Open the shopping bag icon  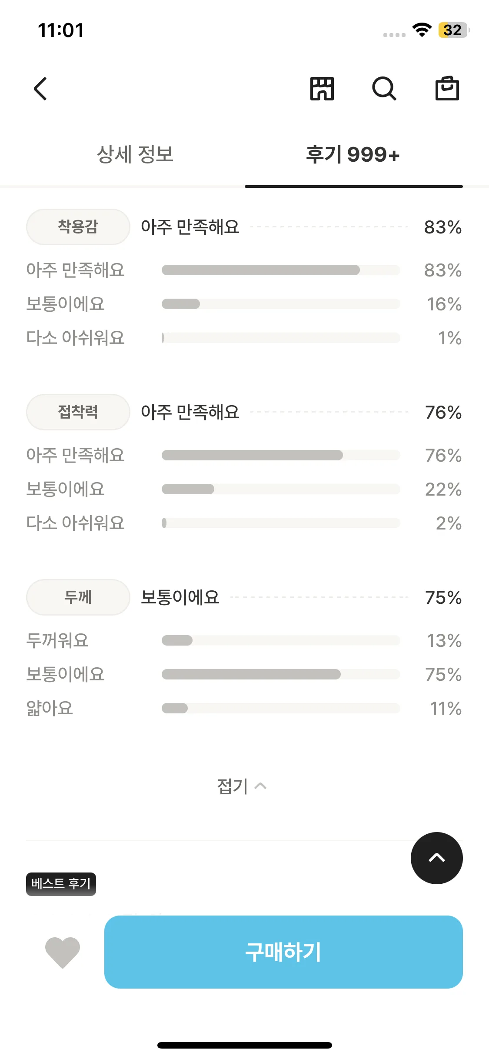tap(447, 89)
